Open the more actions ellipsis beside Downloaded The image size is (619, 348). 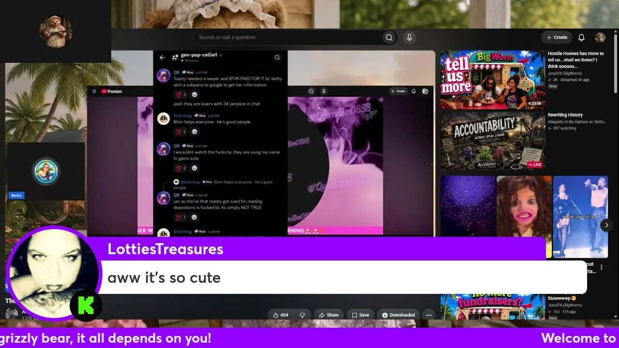428,315
